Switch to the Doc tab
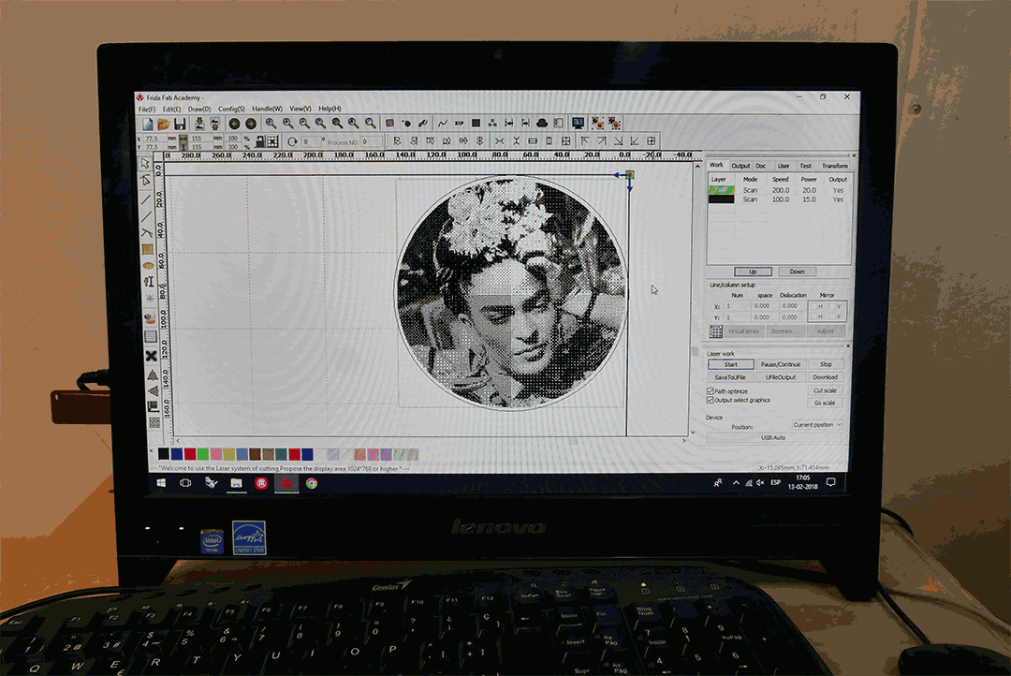Screen dimensions: 1011x676 [x=761, y=166]
